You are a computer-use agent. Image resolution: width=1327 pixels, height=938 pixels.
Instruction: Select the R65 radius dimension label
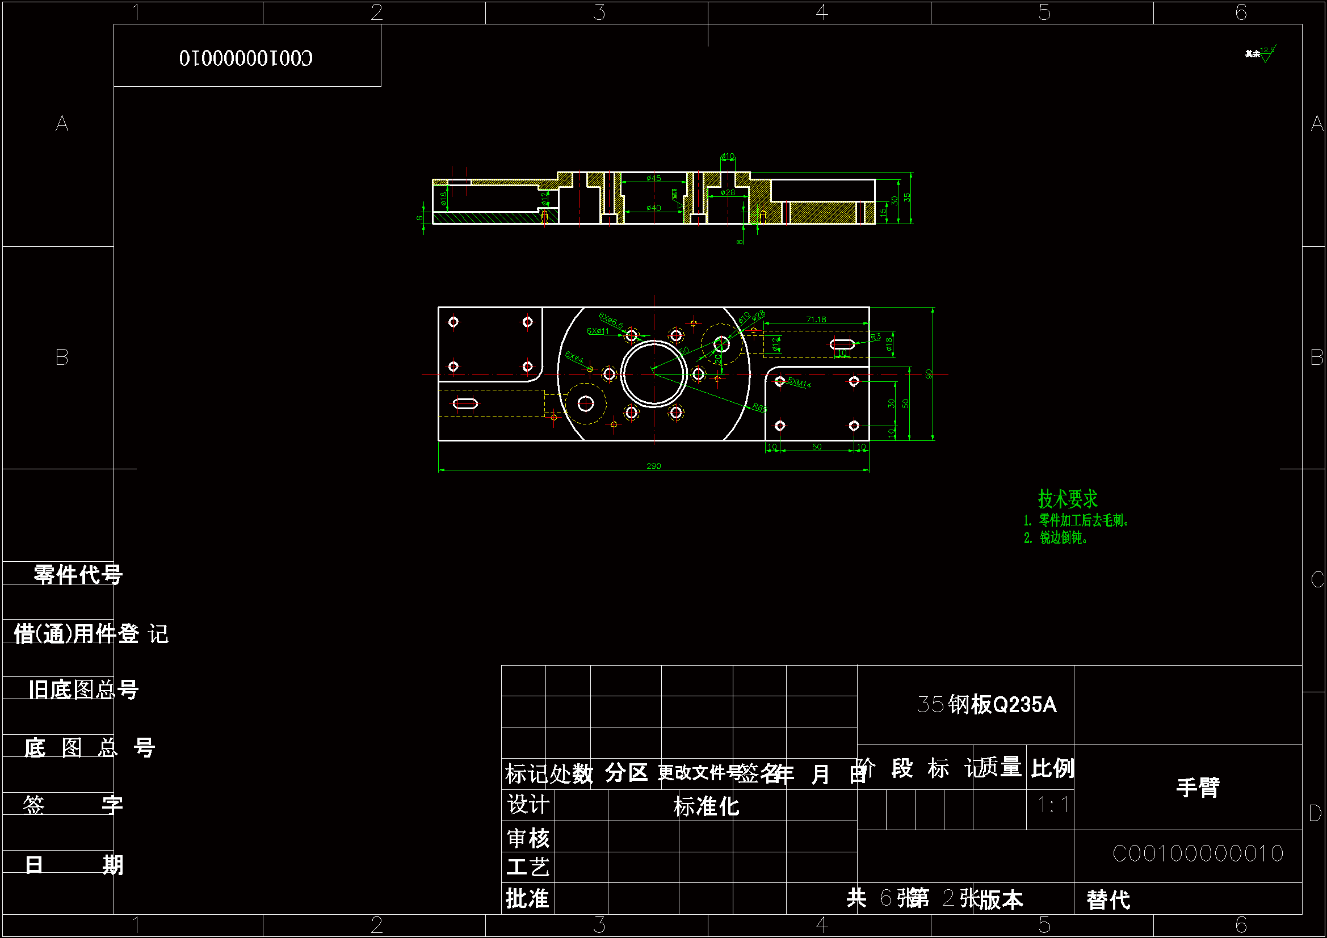[759, 408]
